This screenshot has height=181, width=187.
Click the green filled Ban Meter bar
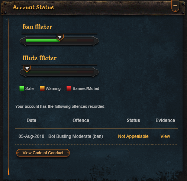click(x=43, y=41)
